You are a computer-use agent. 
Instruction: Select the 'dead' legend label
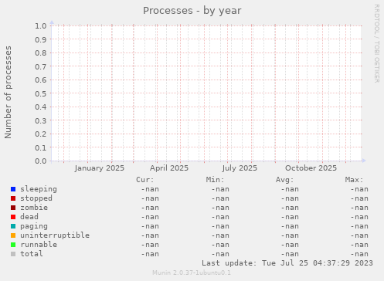29,217
